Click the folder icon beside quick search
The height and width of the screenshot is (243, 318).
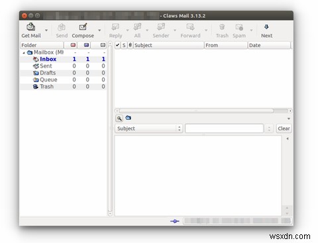[x=128, y=118]
